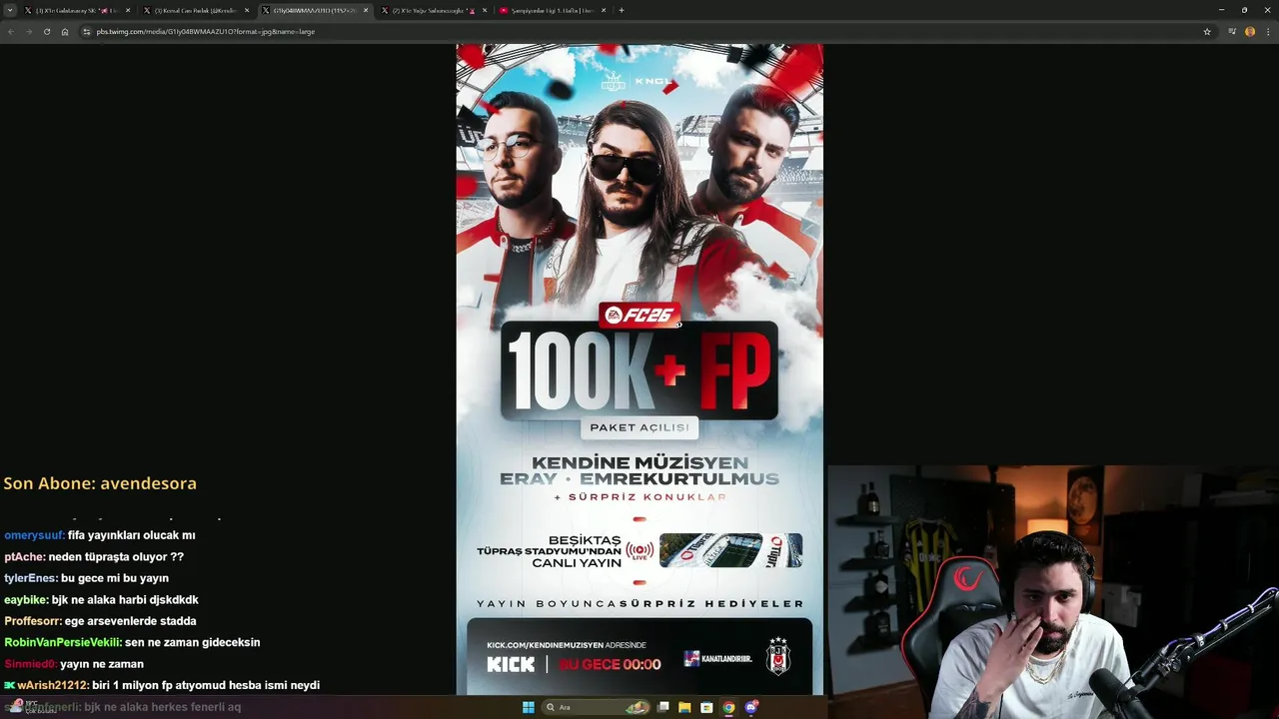Viewport: 1279px width, 719px height.
Task: Click the chat username wArish21212
Action: [x=52, y=685]
